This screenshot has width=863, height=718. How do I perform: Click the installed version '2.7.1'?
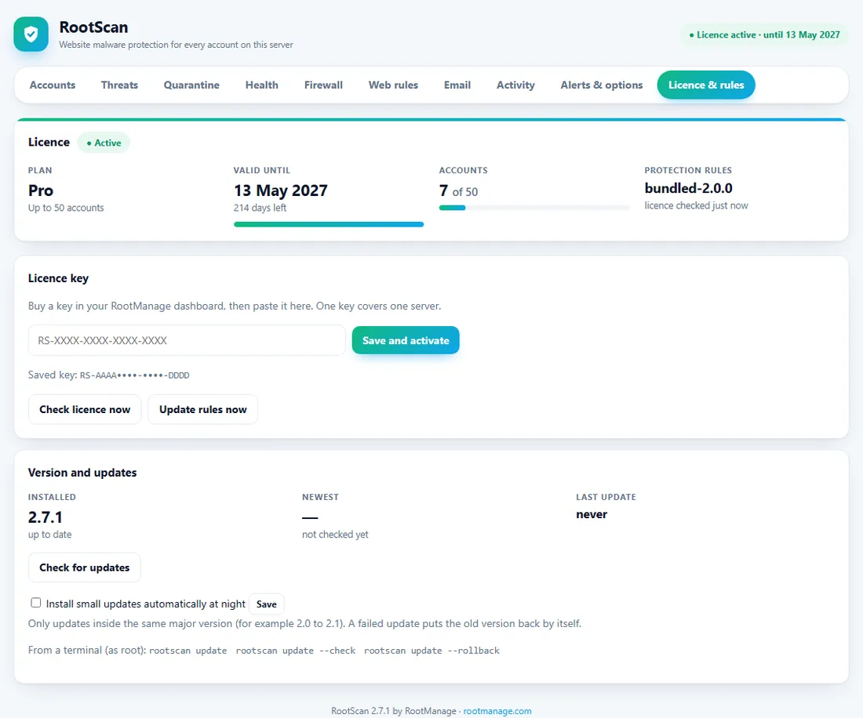[46, 517]
